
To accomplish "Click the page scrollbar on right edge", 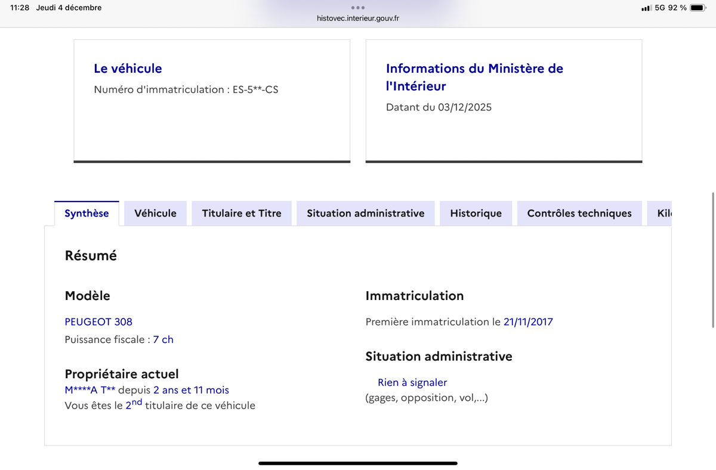I will point(713,259).
